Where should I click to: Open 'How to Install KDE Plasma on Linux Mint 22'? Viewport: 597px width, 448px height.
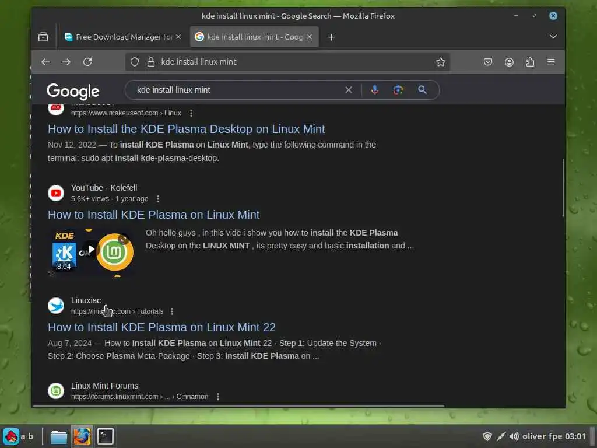coord(161,327)
